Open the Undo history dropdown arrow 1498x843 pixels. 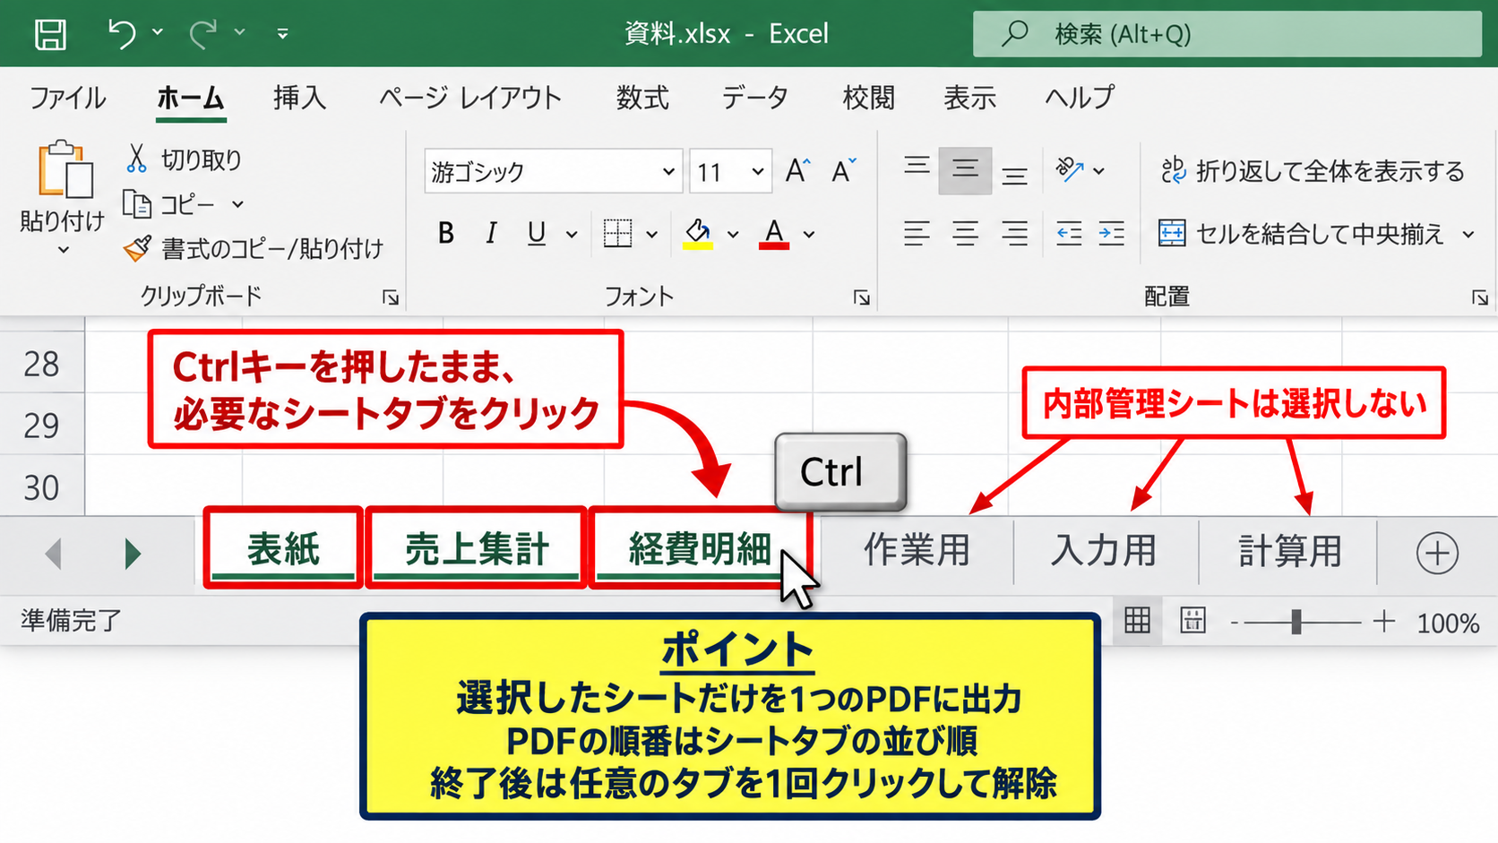[158, 32]
